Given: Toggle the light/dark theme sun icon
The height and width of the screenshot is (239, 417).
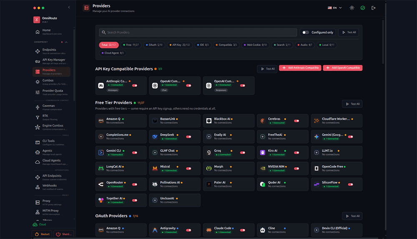Looking at the screenshot, I should [352, 8].
